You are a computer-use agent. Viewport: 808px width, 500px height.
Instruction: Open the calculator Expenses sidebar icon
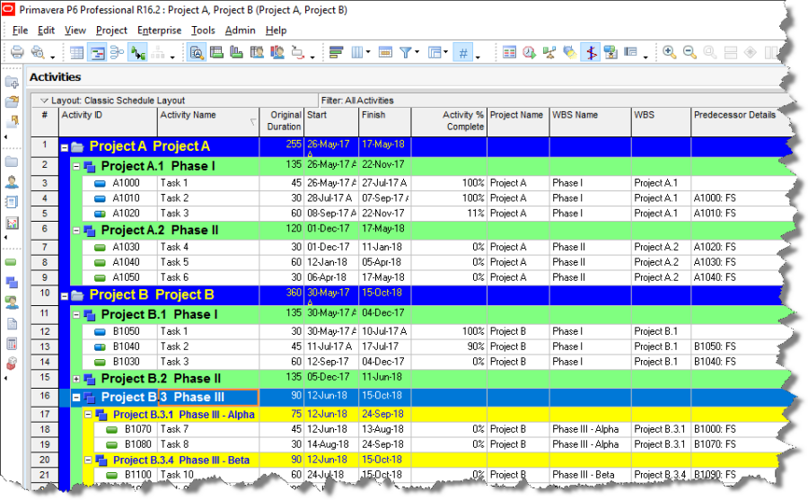12,343
